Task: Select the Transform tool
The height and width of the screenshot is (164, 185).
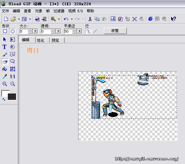Action: pyautogui.click(x=13, y=69)
